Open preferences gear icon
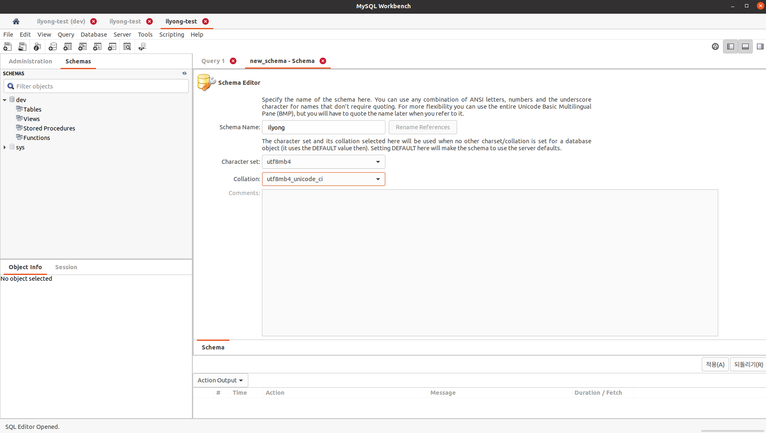Viewport: 766px width, 433px height. (715, 47)
